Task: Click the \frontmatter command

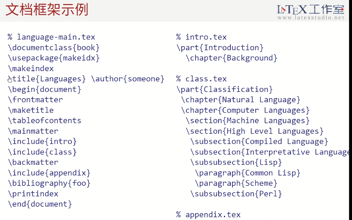Action: point(35,100)
